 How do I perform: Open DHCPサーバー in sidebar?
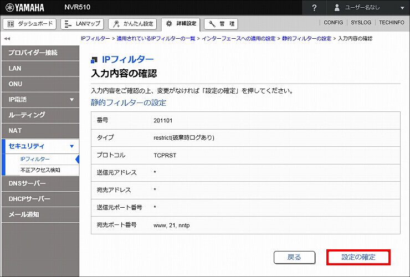[x=40, y=199]
